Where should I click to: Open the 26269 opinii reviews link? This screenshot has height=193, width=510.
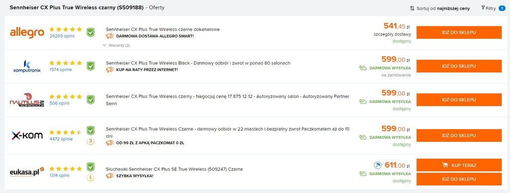(x=62, y=36)
